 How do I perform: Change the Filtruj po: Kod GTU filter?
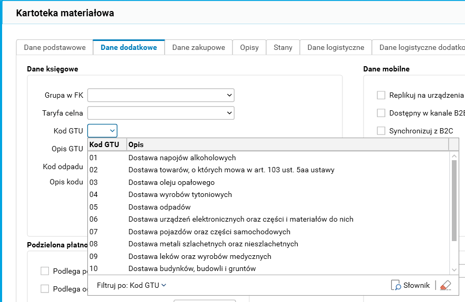coord(132,285)
